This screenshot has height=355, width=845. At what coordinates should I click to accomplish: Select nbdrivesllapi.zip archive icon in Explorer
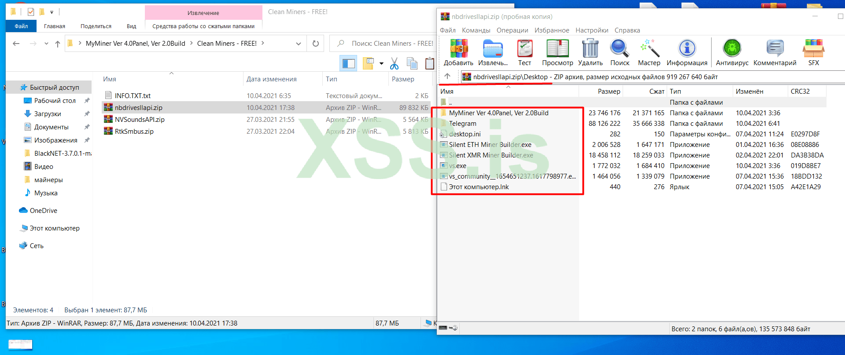coord(108,107)
